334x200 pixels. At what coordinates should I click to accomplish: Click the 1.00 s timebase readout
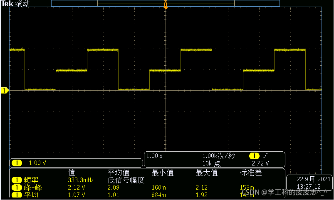154,156
